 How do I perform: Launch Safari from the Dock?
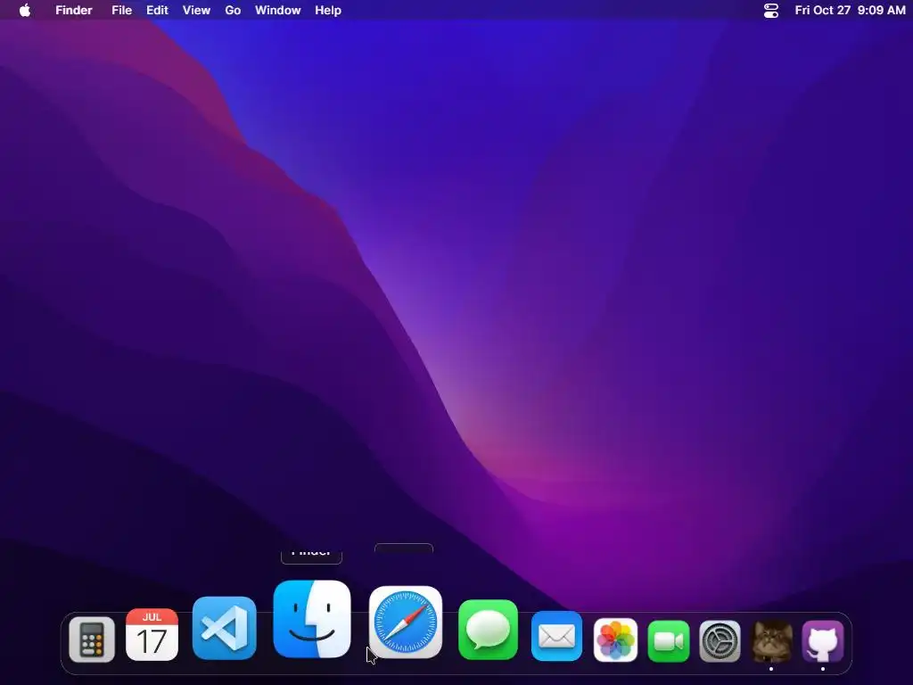coord(406,622)
